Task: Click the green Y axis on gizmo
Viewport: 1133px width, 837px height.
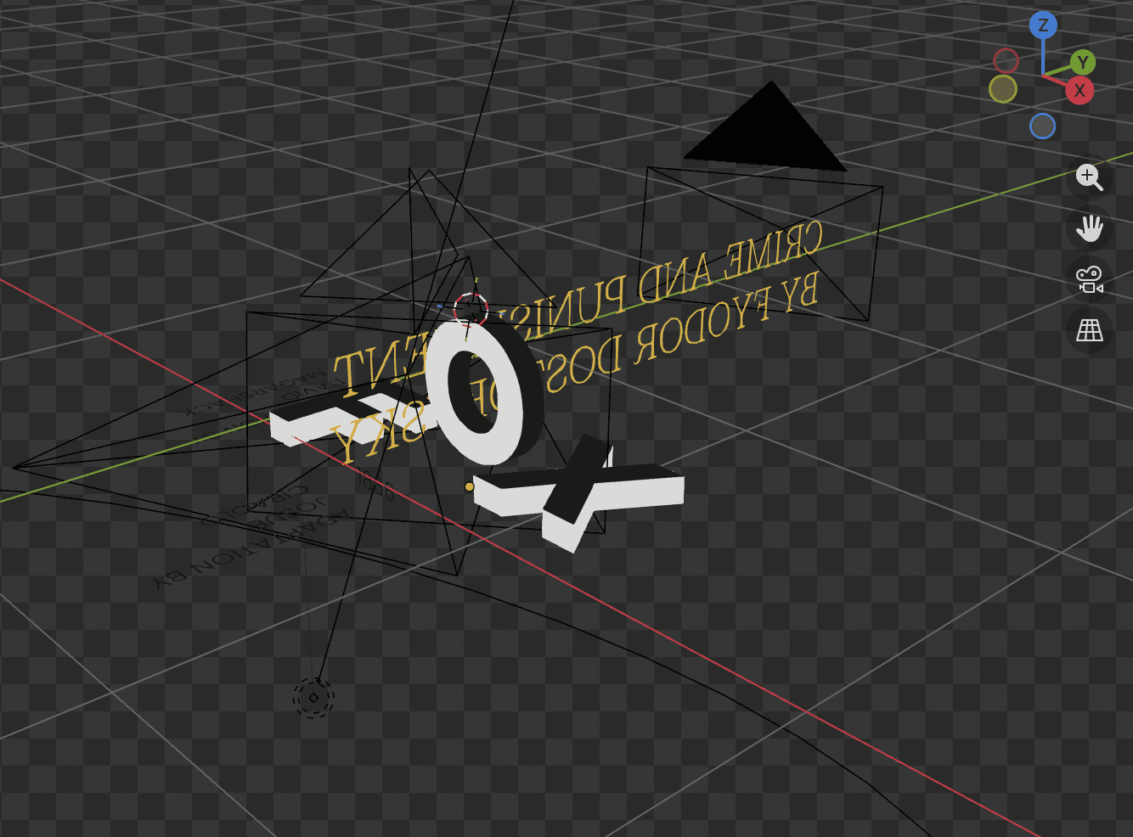Action: pyautogui.click(x=1082, y=63)
